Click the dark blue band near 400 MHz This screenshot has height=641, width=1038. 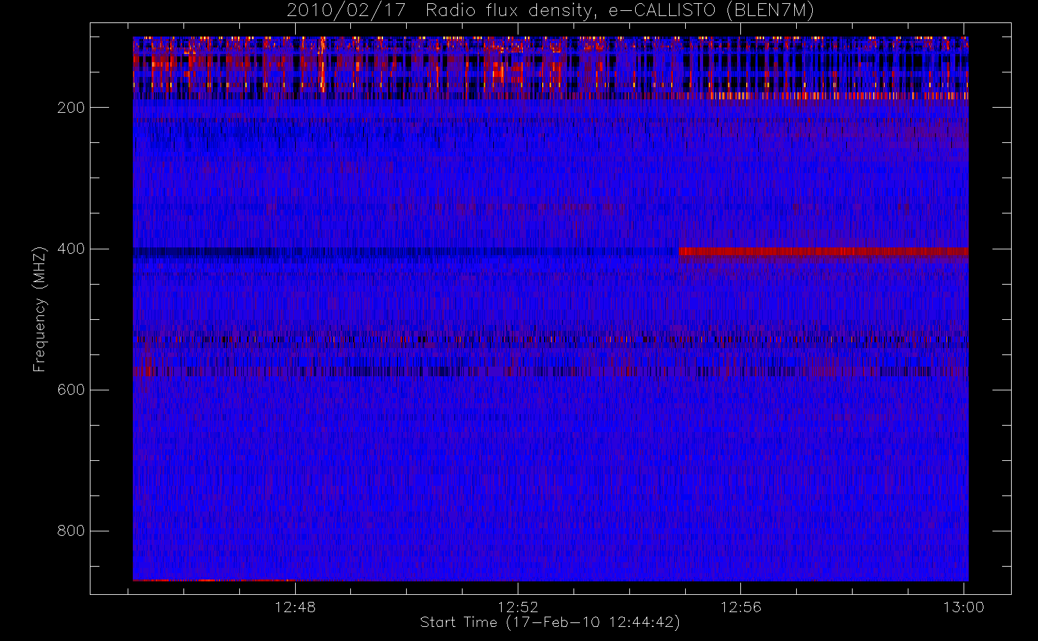pos(405,252)
